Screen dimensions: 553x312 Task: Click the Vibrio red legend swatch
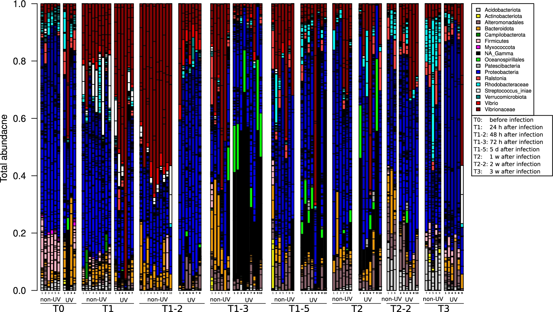click(x=478, y=103)
